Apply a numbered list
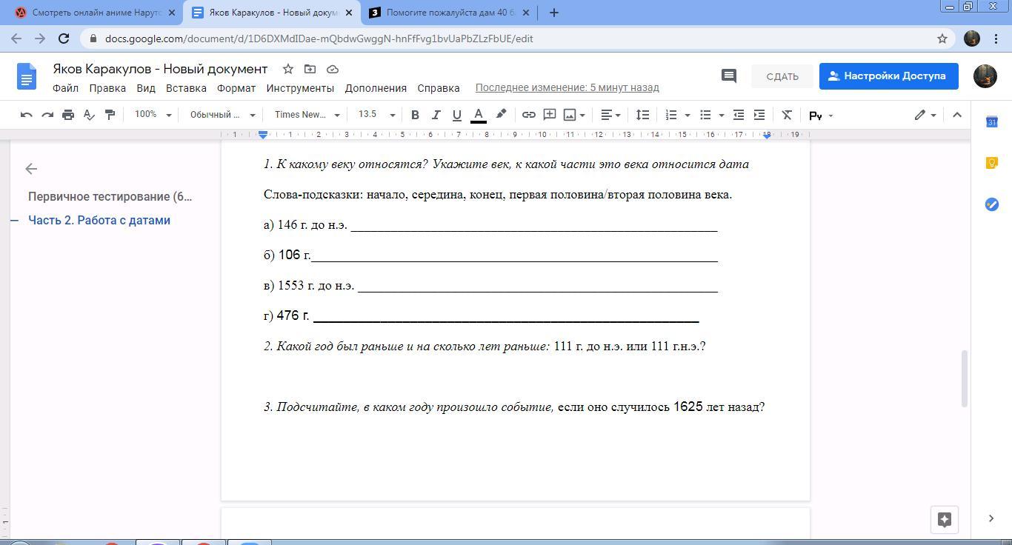 point(671,115)
